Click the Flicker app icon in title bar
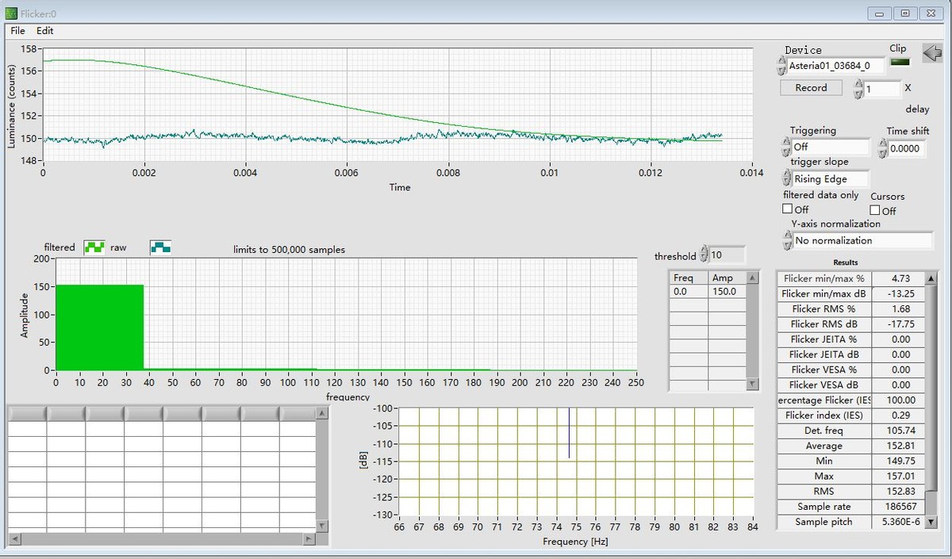Viewport: 952px width, 559px height. 11,13
